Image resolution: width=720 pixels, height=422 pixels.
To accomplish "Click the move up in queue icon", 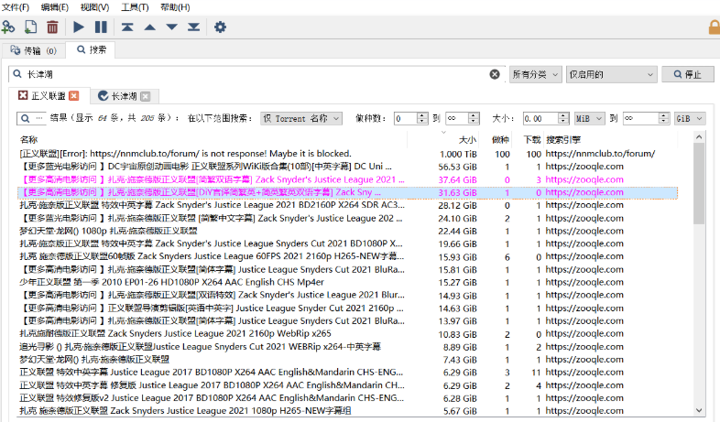I will [149, 27].
